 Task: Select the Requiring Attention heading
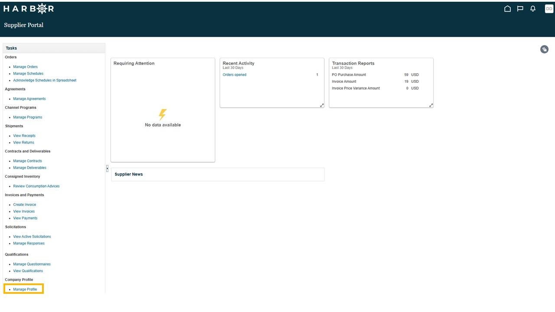(134, 63)
